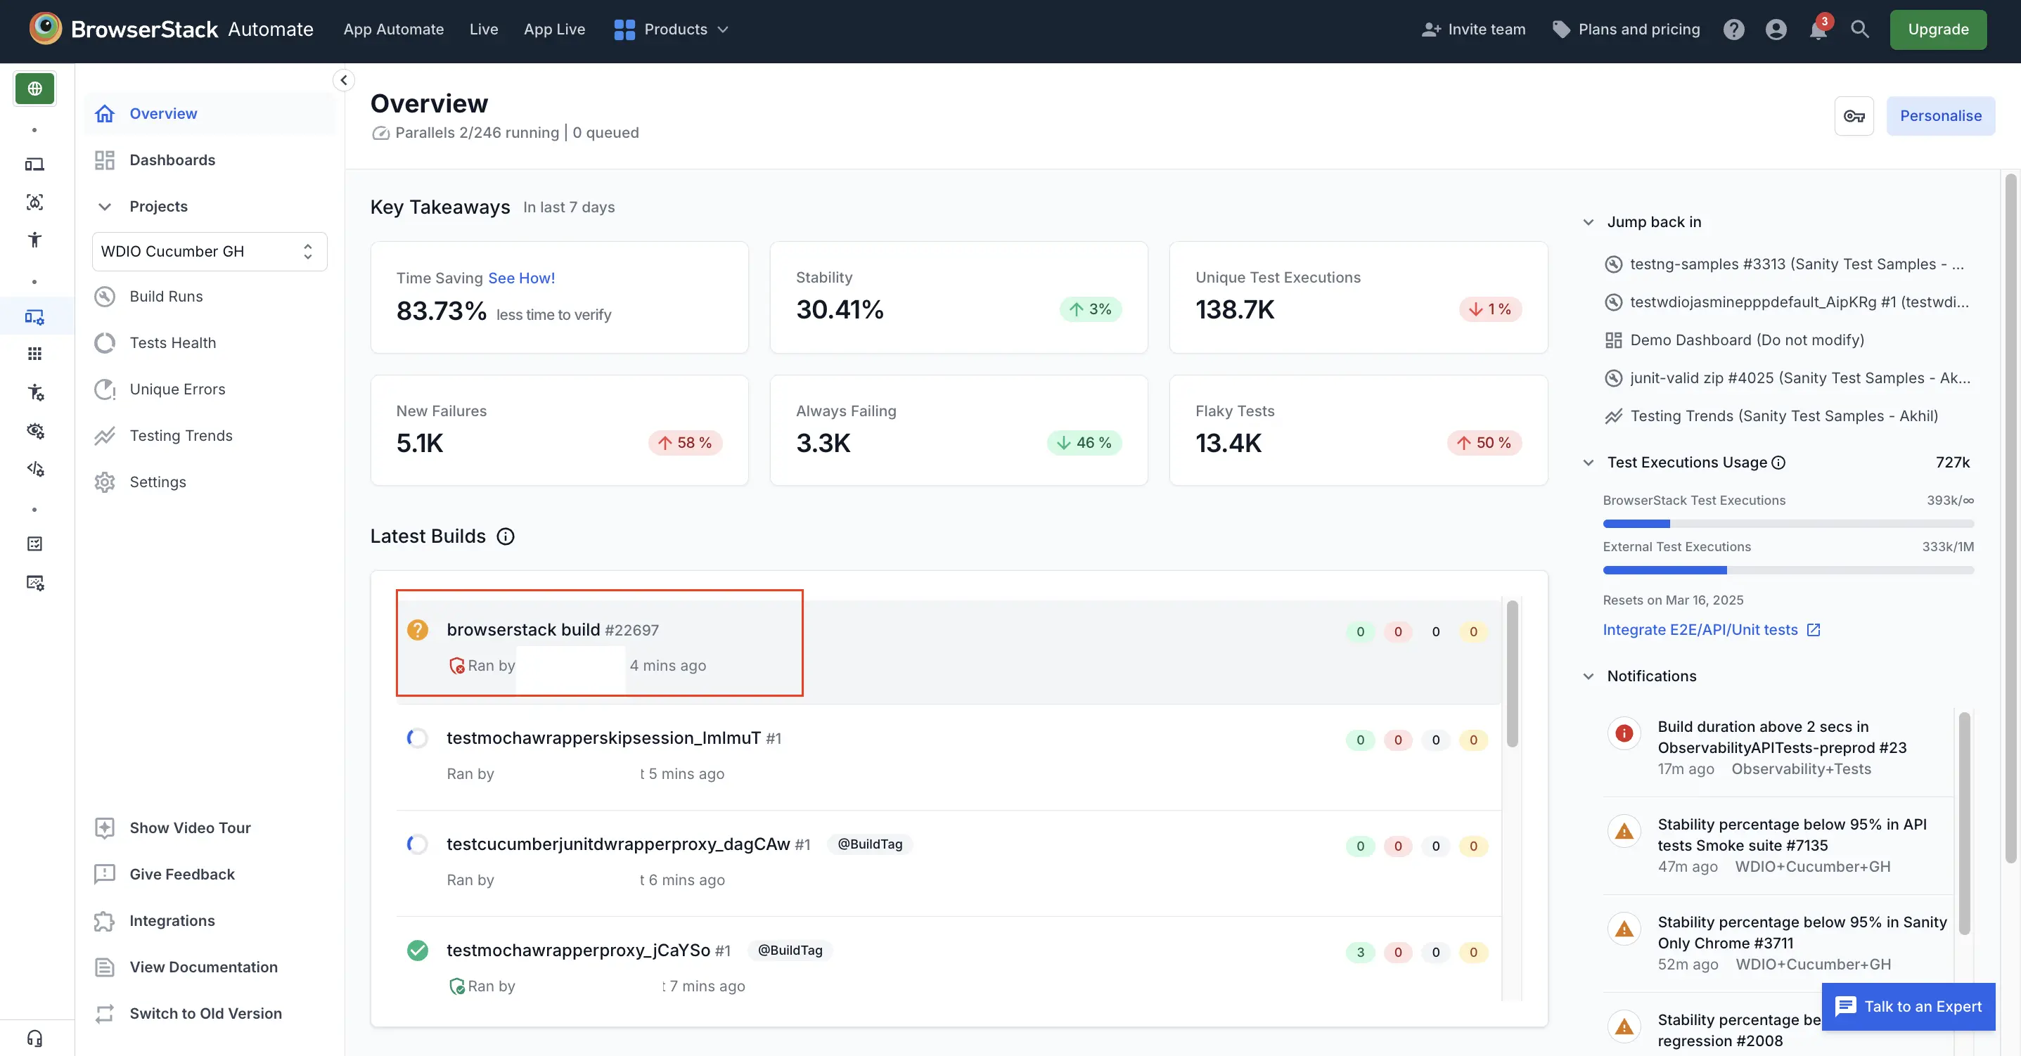Open Latest Builds info icon
The image size is (2021, 1056).
[505, 536]
